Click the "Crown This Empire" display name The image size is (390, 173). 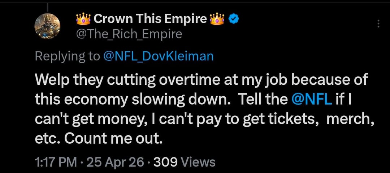tap(150, 18)
